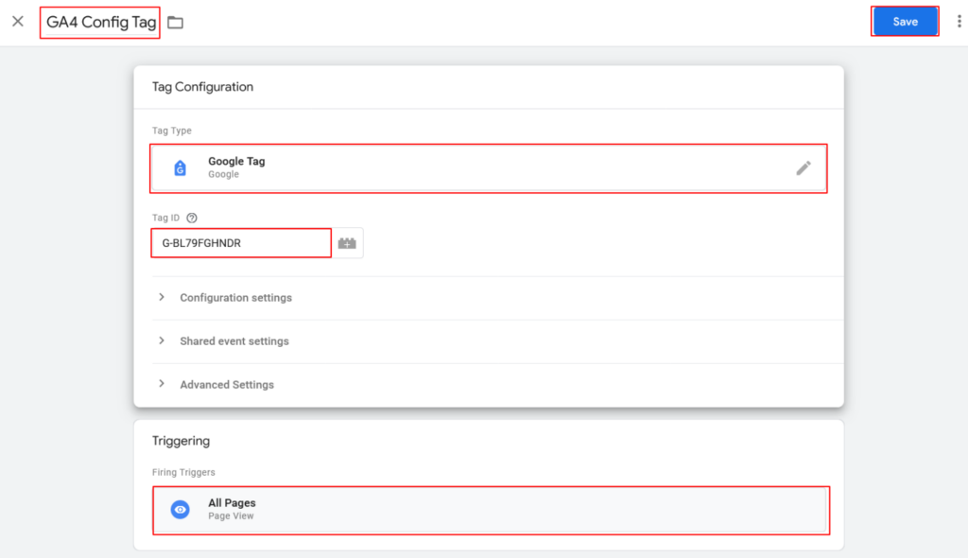This screenshot has height=558, width=968.
Task: Click the Configuration settings label
Action: (x=235, y=298)
